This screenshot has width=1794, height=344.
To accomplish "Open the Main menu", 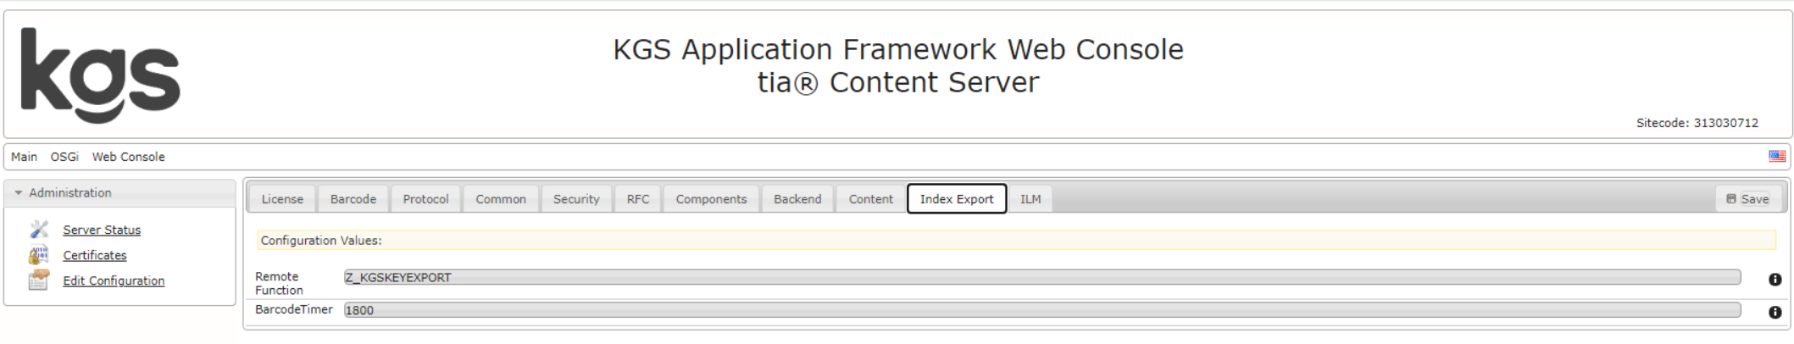I will pos(24,157).
